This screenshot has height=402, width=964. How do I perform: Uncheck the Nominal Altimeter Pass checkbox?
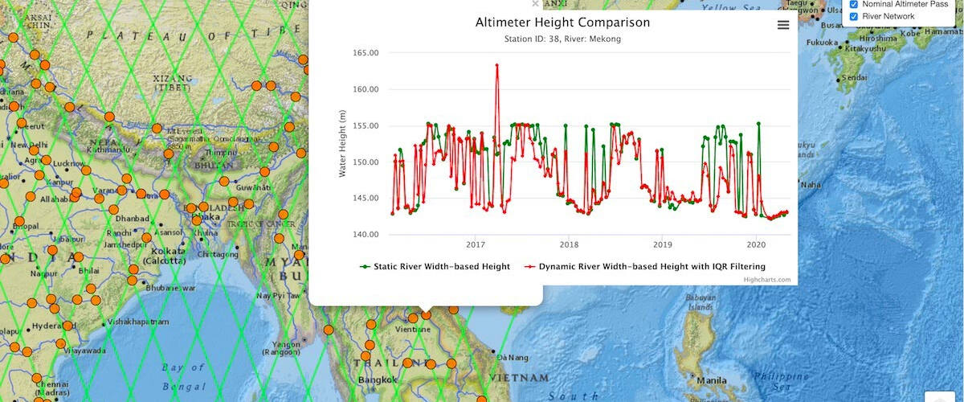[854, 4]
